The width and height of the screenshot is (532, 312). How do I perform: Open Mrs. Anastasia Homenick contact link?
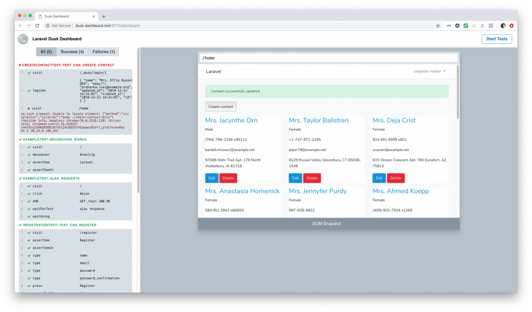[242, 191]
